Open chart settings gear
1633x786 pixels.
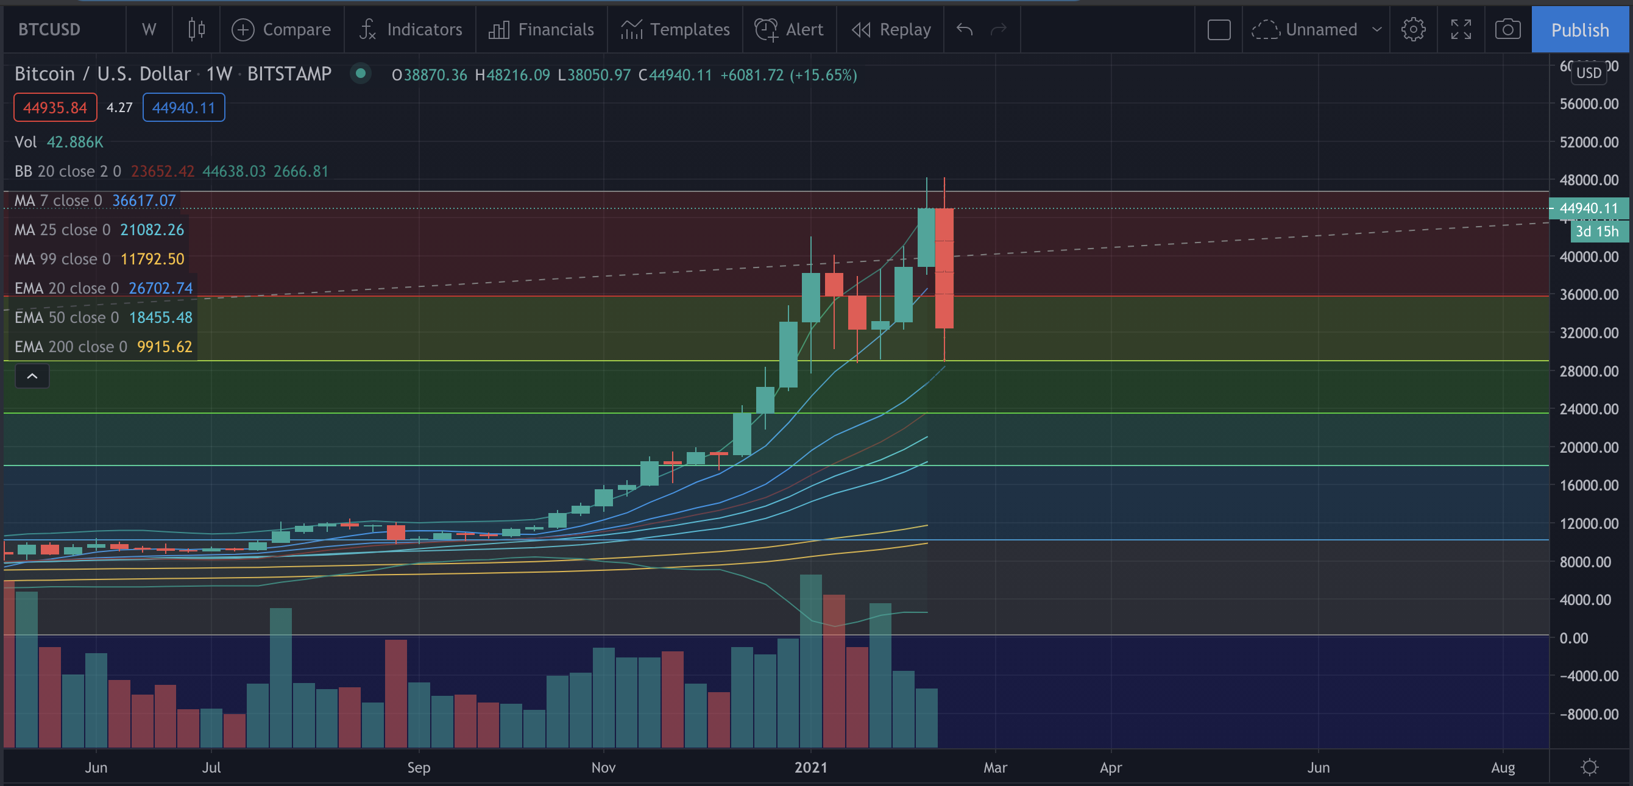1413,29
